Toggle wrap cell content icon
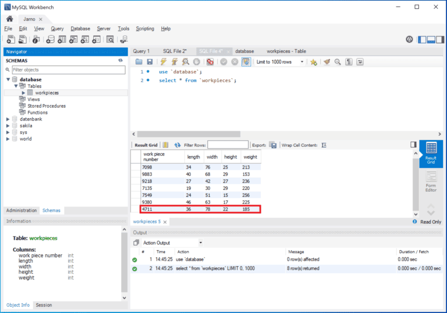447x313 pixels. (324, 145)
